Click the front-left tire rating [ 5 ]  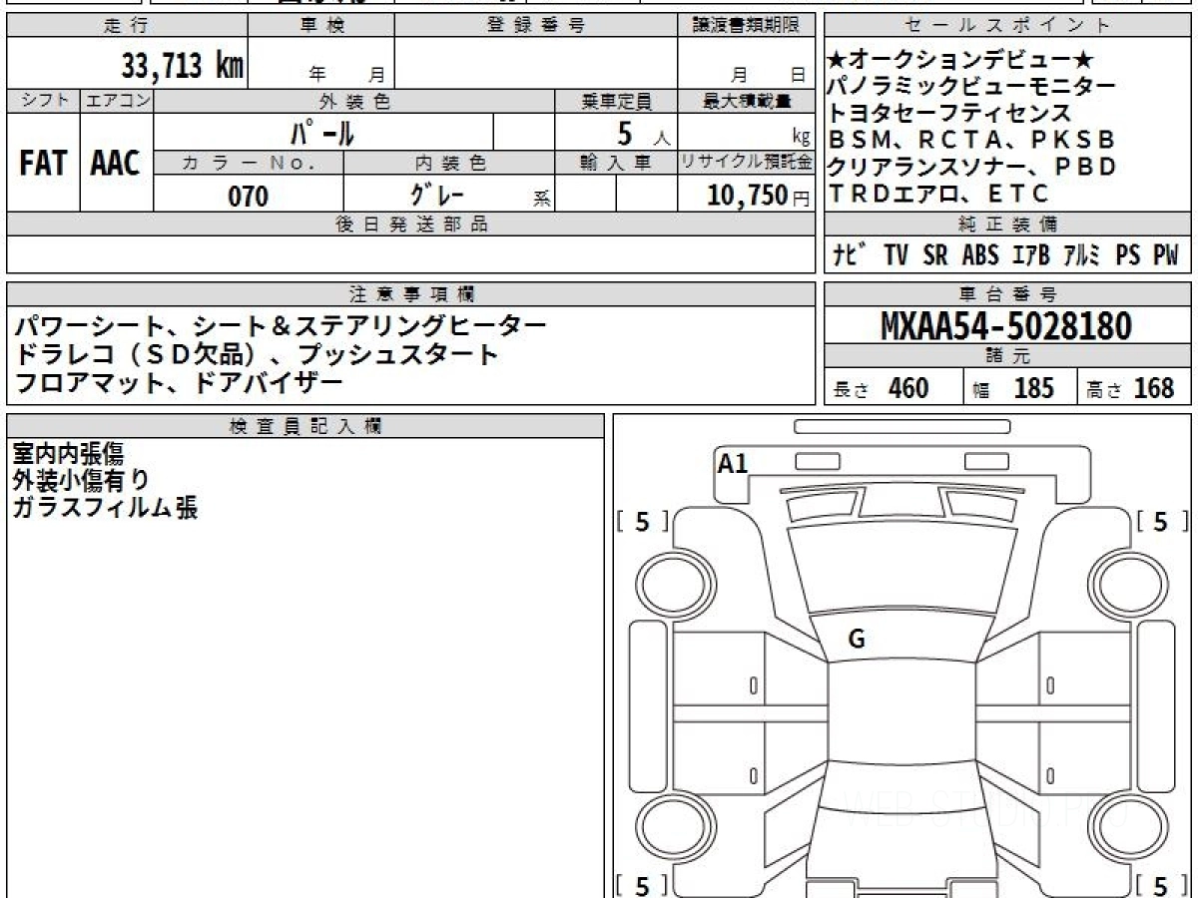[642, 521]
